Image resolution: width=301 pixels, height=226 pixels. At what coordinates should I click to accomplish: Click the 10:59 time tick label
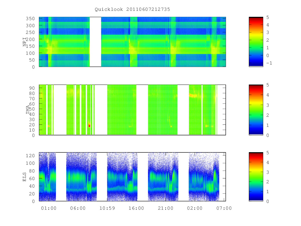pyautogui.click(x=107, y=208)
